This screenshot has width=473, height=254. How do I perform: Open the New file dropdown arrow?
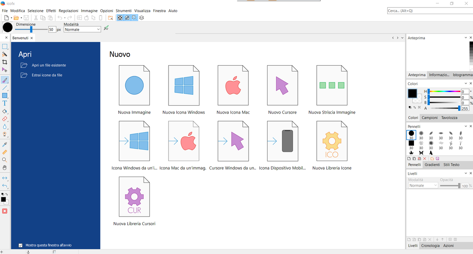point(11,18)
